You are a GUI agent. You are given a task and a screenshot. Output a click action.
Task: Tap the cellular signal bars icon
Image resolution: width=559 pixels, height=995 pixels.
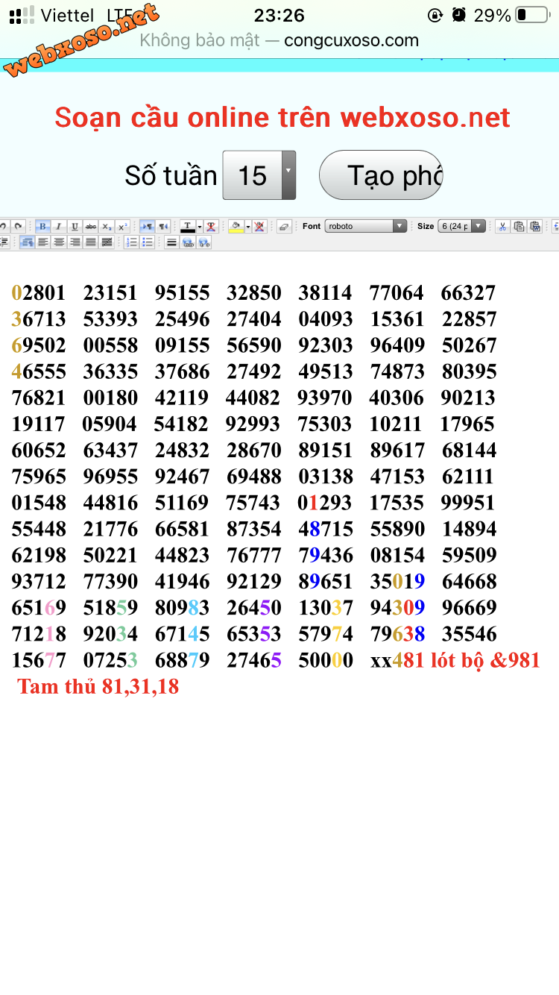pyautogui.click(x=22, y=15)
